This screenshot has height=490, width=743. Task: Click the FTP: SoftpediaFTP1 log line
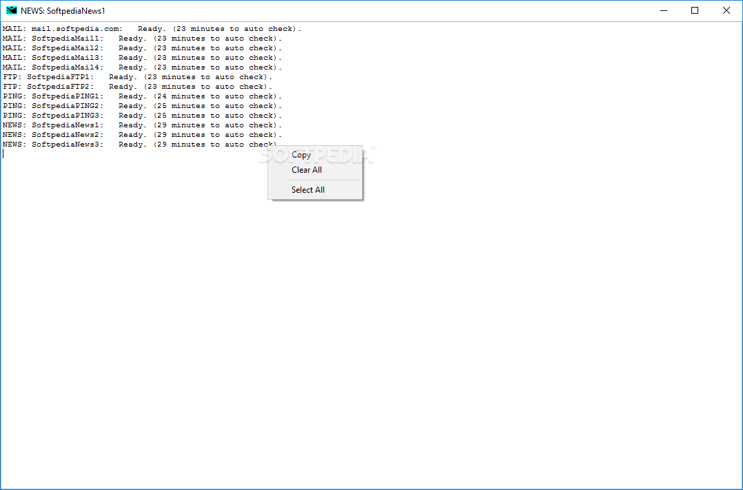point(137,77)
